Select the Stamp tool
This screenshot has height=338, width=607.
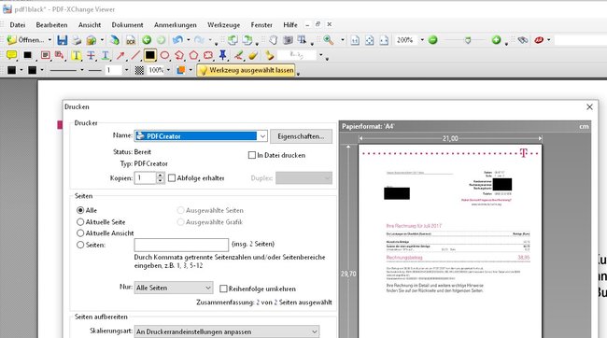point(269,55)
